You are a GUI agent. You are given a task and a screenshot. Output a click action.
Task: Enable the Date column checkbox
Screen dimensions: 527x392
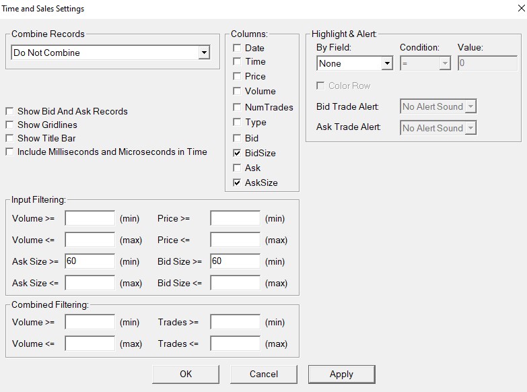237,48
